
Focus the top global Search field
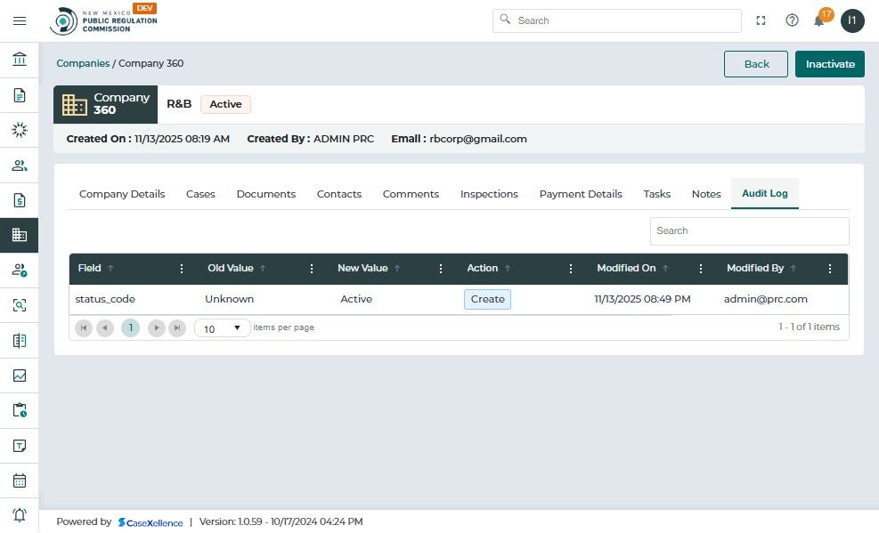click(x=617, y=20)
